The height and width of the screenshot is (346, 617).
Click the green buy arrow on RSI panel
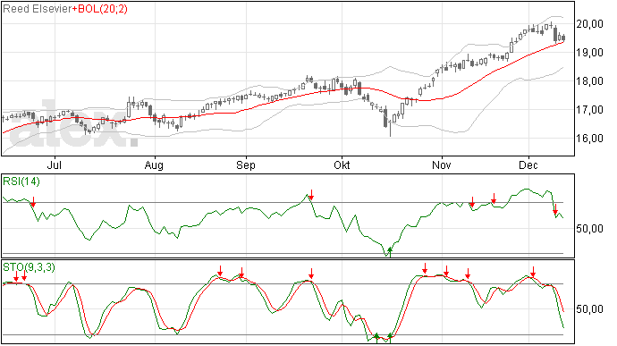click(x=390, y=251)
